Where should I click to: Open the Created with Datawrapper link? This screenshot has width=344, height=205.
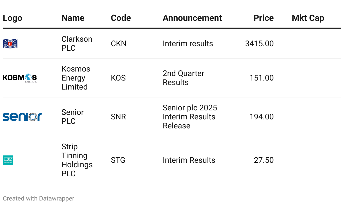click(39, 199)
